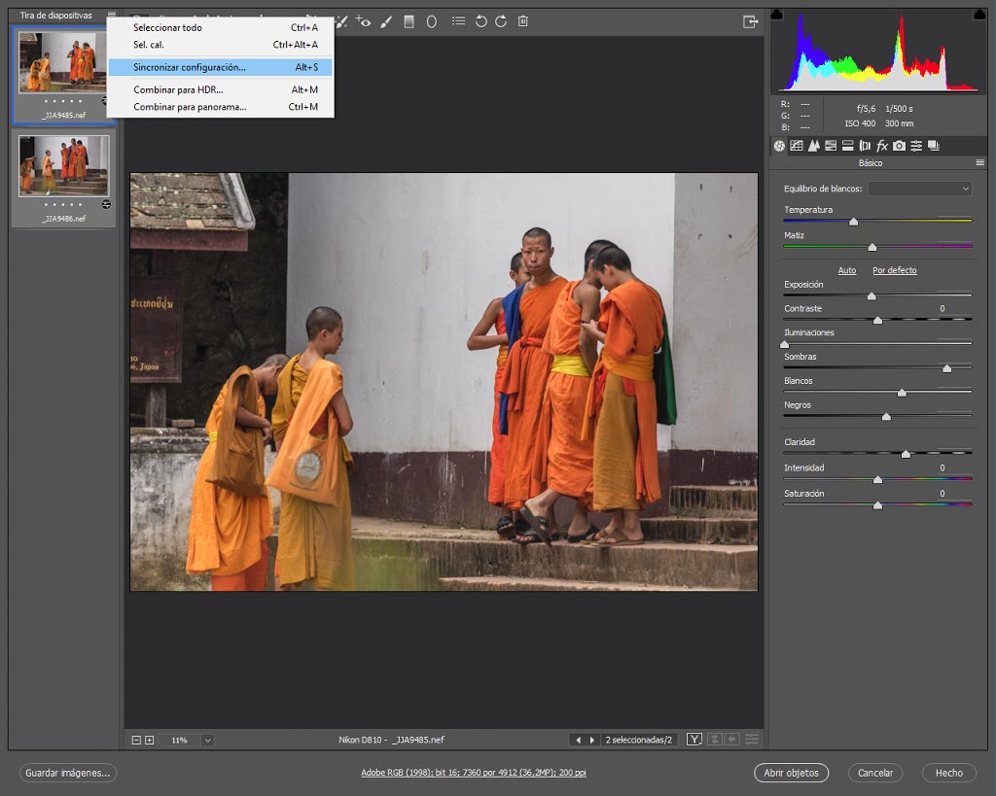Choose Seleccionar todo menu entry
This screenshot has width=996, height=796.
coord(221,27)
